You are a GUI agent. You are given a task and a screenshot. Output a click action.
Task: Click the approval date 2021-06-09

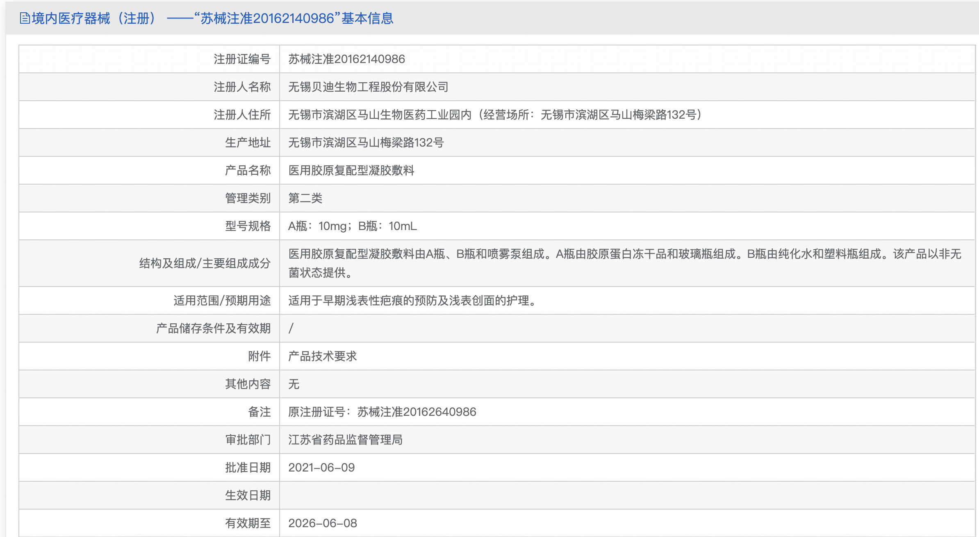click(321, 468)
